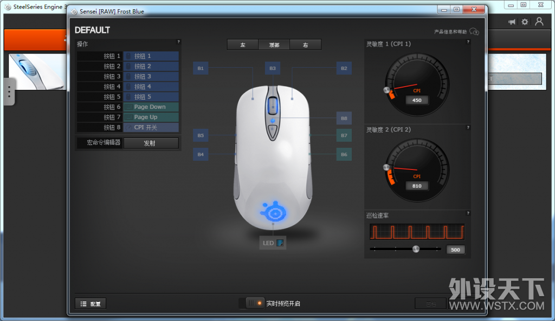
Task: Click the announcements megaphone icon
Action: 511,22
